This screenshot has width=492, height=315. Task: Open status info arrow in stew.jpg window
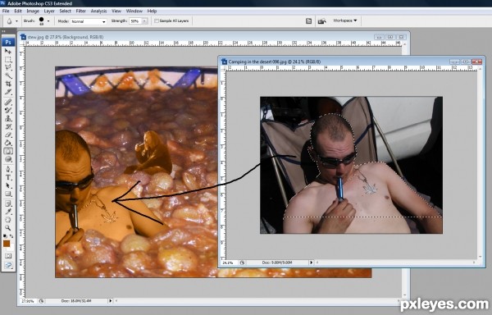[110, 301]
